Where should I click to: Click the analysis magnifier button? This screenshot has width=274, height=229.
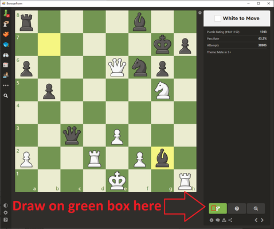point(256,208)
